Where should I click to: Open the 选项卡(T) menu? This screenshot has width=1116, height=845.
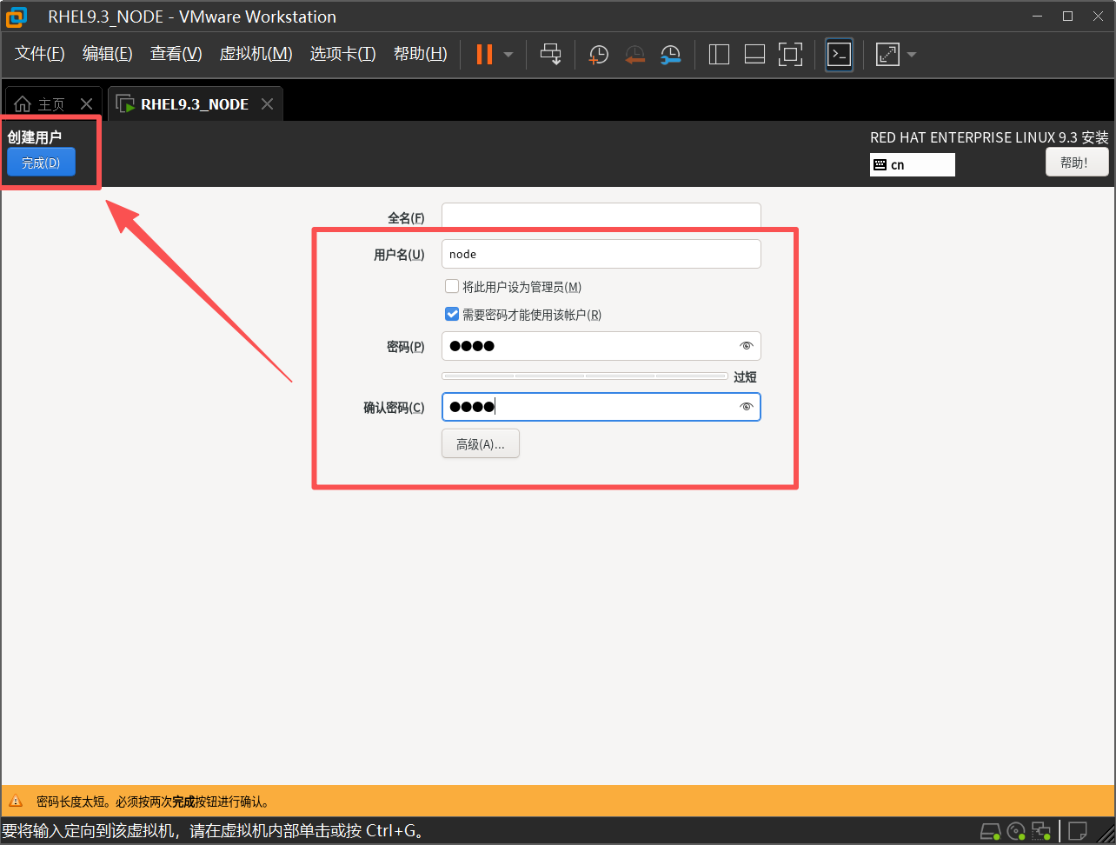(x=343, y=54)
